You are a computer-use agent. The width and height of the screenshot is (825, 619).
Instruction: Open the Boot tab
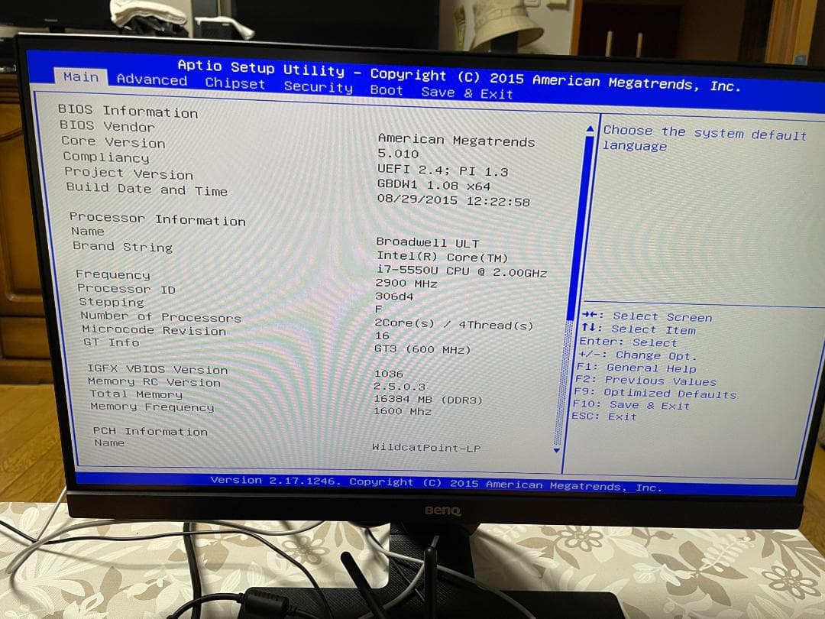(387, 89)
